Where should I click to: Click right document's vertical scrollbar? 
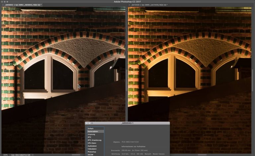[x=252, y=79]
